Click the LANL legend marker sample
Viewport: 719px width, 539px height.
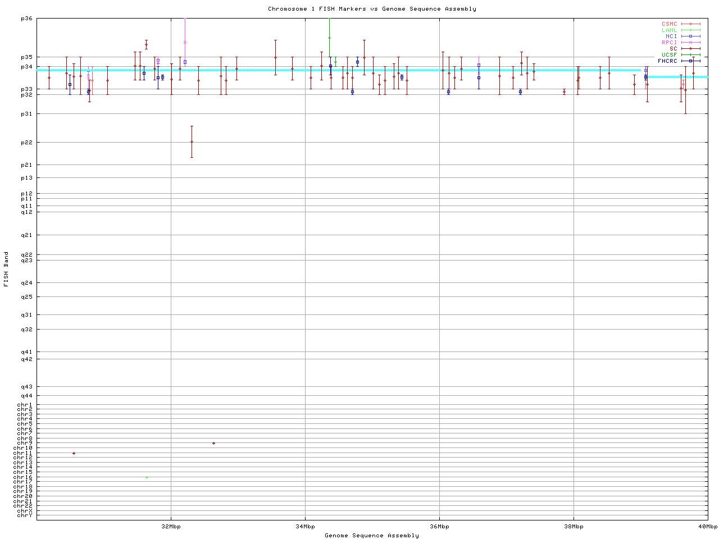(x=690, y=30)
